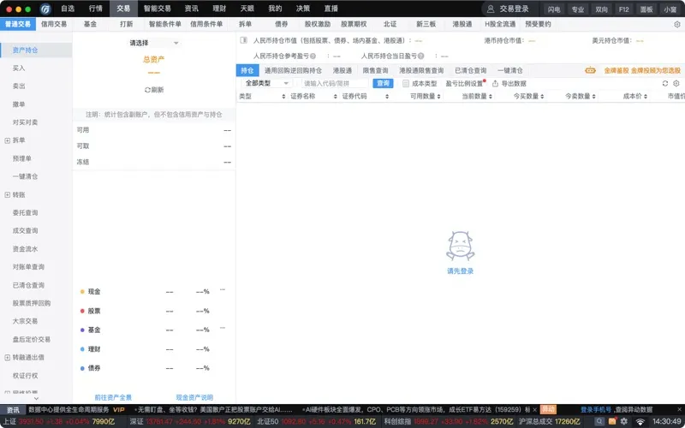Open the orange message icon in status bar
The height and width of the screenshot is (428, 685).
point(612,421)
